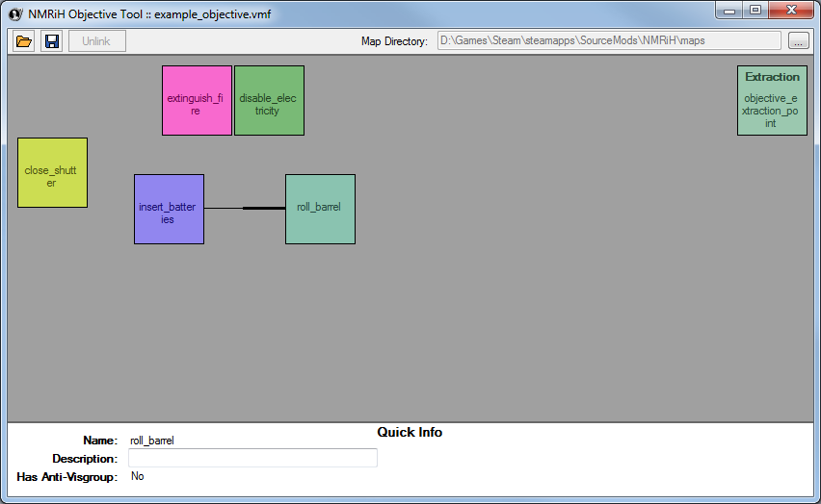Click the link between insert_batteries and roll_barrel

coord(245,208)
